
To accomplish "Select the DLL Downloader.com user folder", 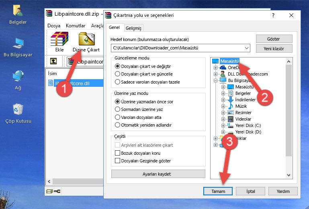I will tap(248, 74).
